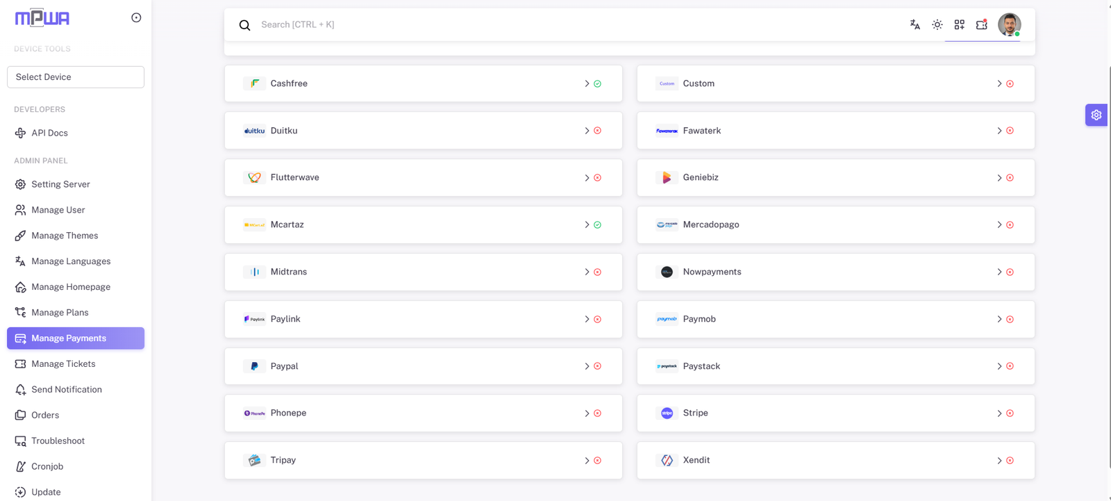The height and width of the screenshot is (501, 1111).
Task: Toggle Mcartaz green enabled status icon
Action: [597, 225]
